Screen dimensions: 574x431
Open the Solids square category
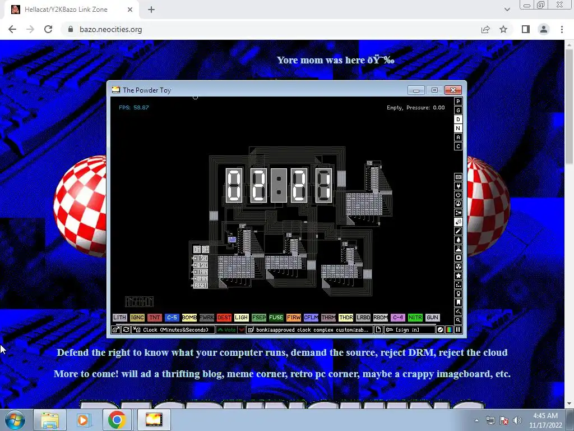[x=458, y=258]
